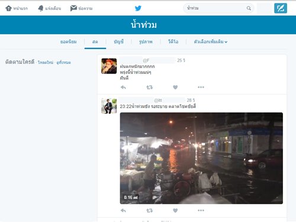Image resolution: width=296 pixels, height=222 pixels.
Task: Open avatar of the 25-second-old tweet
Action: [x=109, y=66]
